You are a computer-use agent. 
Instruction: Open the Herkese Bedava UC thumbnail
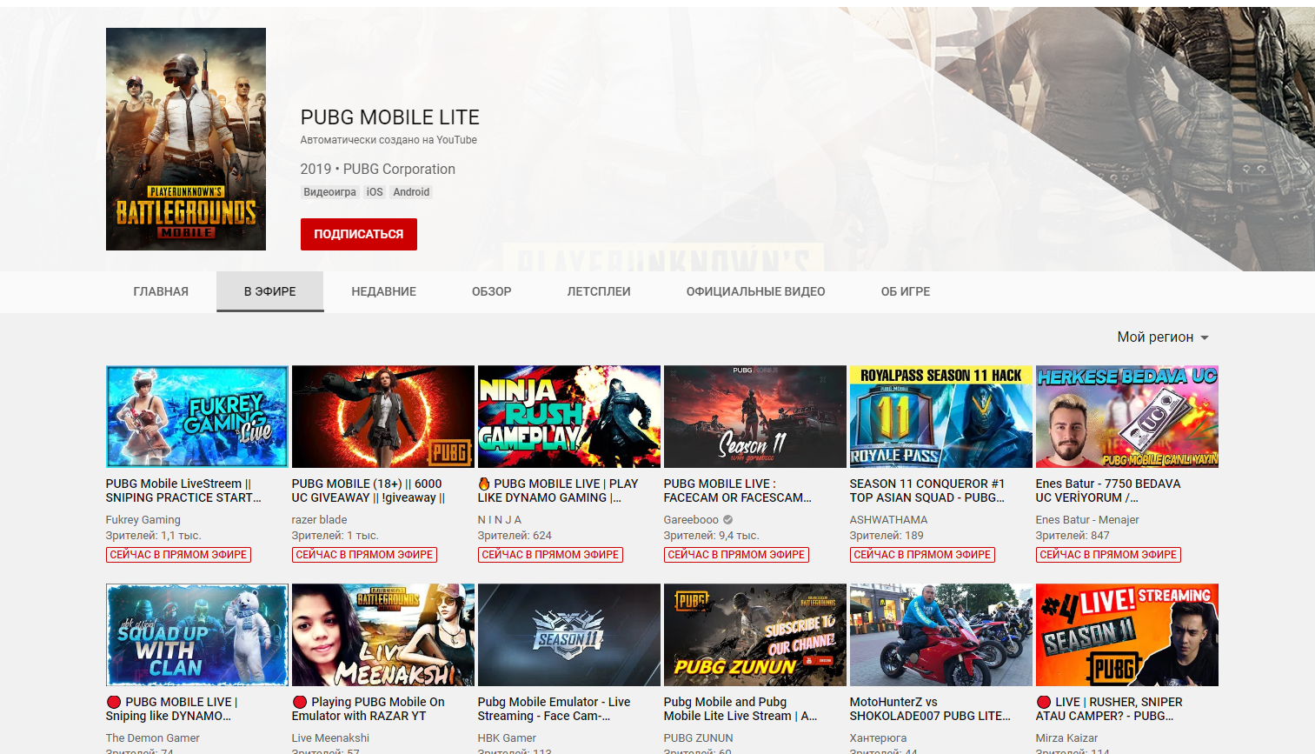(1126, 417)
